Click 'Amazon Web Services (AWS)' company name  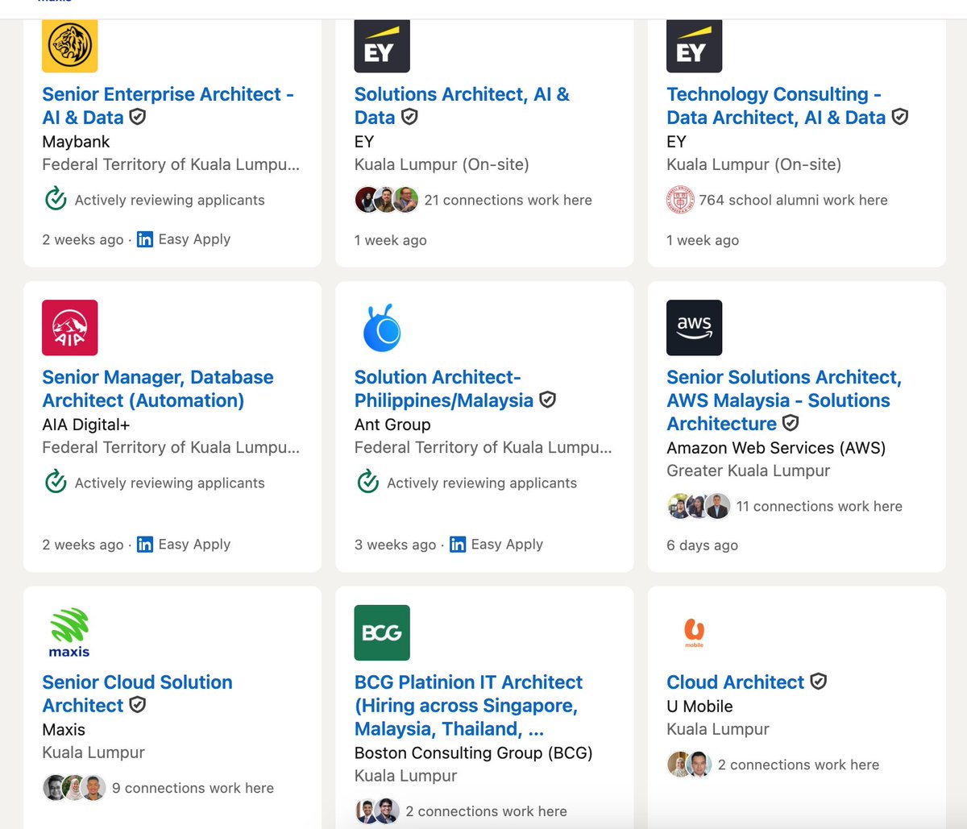(x=776, y=448)
